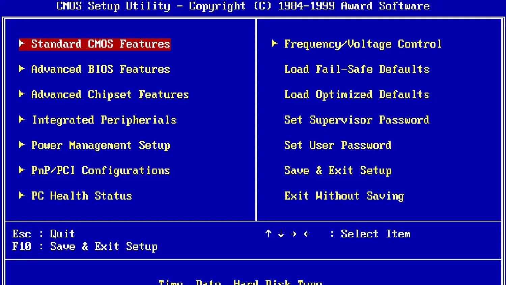Choose Exit Without Saving
This screenshot has height=285, width=506.
pos(344,196)
